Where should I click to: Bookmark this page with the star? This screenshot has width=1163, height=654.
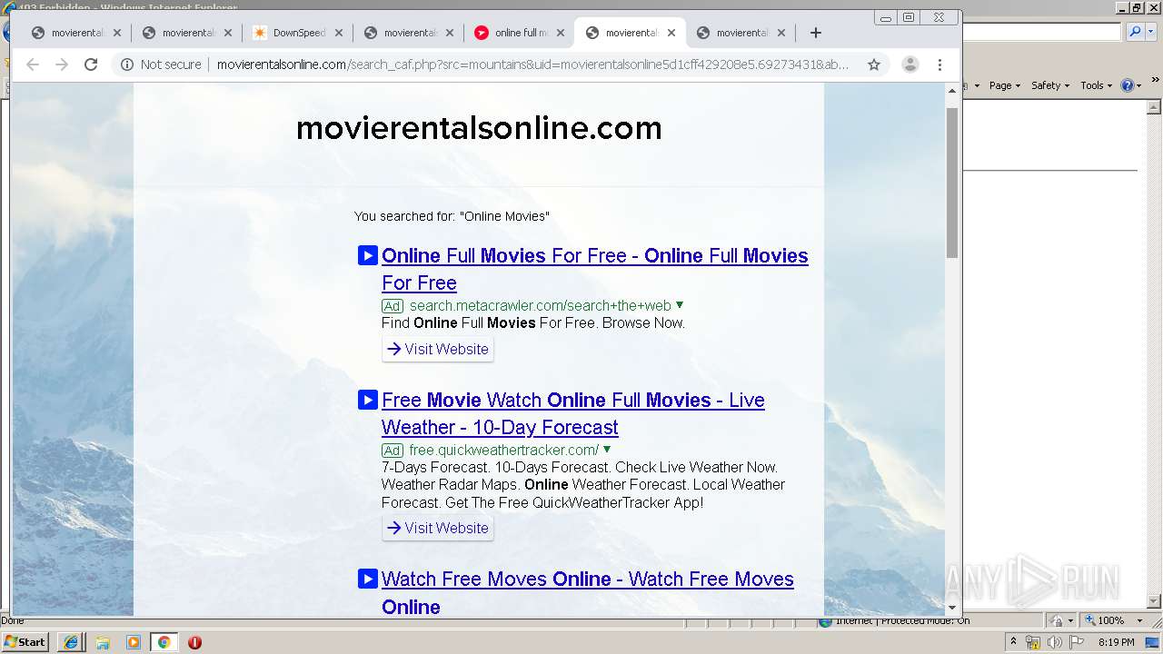(874, 64)
